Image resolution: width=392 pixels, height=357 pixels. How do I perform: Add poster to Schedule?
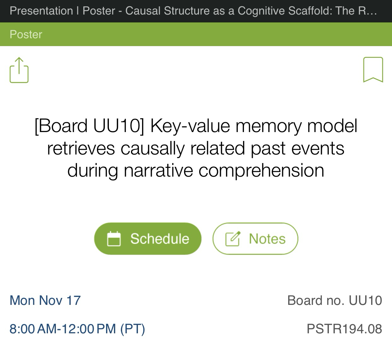pos(148,239)
